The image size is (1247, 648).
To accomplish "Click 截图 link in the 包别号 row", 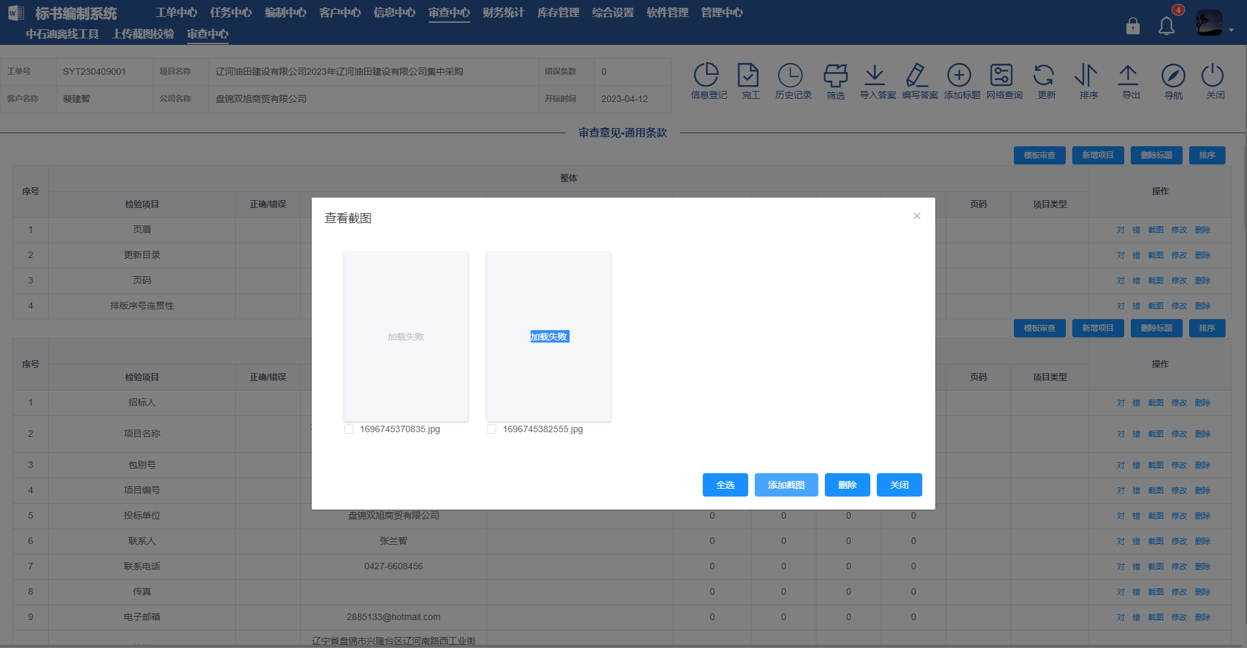I will point(1156,465).
